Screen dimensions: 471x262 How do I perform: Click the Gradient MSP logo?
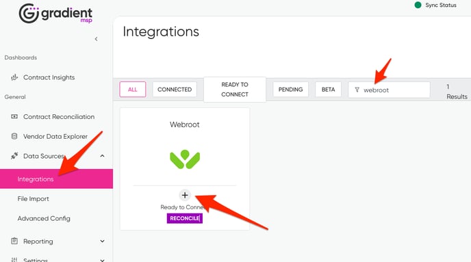point(55,14)
